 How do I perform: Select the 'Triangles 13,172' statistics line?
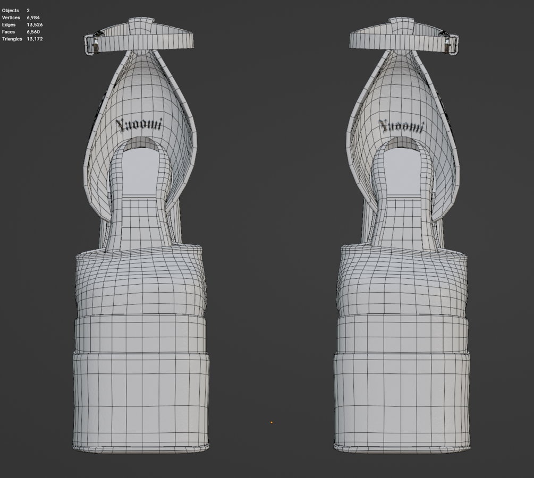click(x=22, y=39)
